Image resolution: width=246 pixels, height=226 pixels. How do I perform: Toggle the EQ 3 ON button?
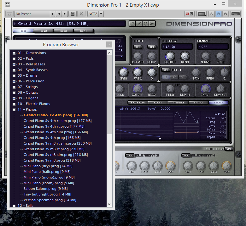pyautogui.click(x=165, y=70)
